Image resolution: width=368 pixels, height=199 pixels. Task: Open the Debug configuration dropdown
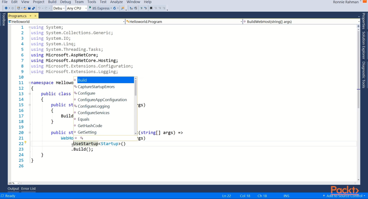(x=59, y=8)
